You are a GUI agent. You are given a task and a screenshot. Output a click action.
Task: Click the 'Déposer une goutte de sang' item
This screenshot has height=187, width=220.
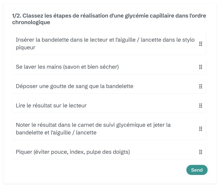point(74,86)
